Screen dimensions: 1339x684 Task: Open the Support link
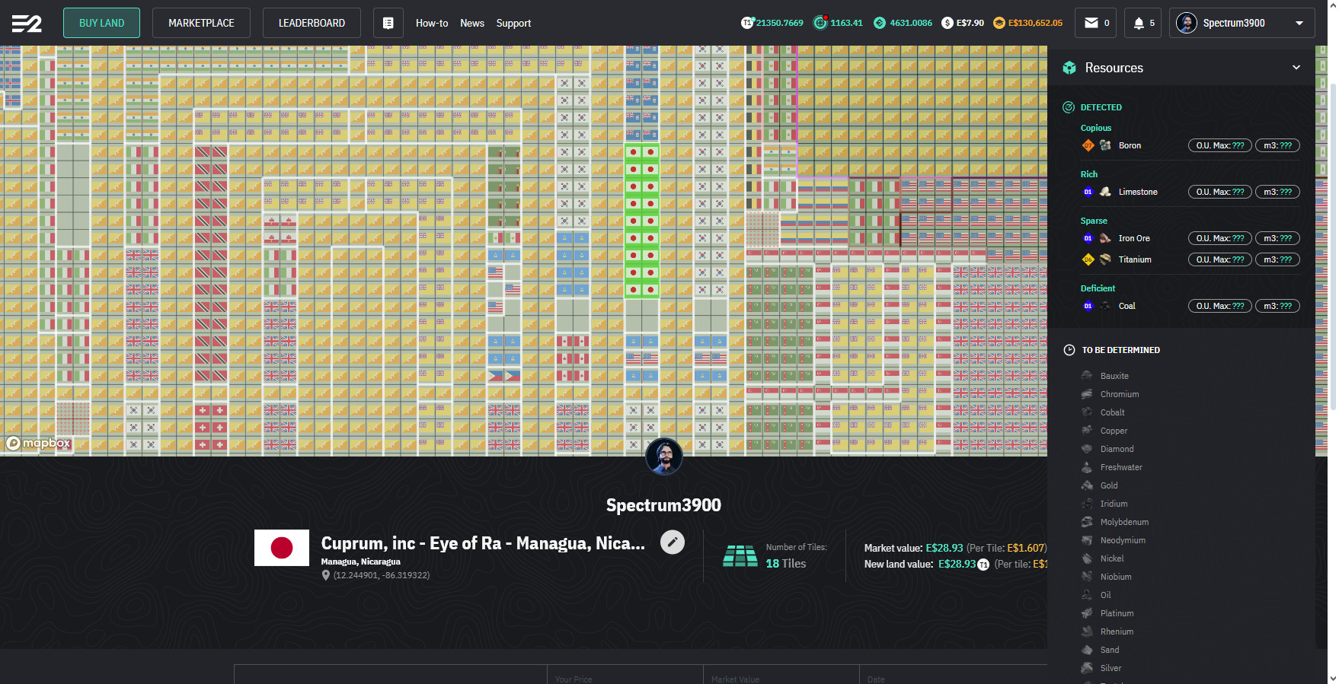pos(513,24)
